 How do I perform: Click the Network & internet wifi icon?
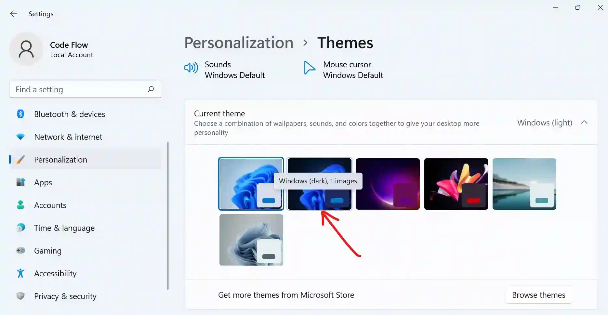20,137
